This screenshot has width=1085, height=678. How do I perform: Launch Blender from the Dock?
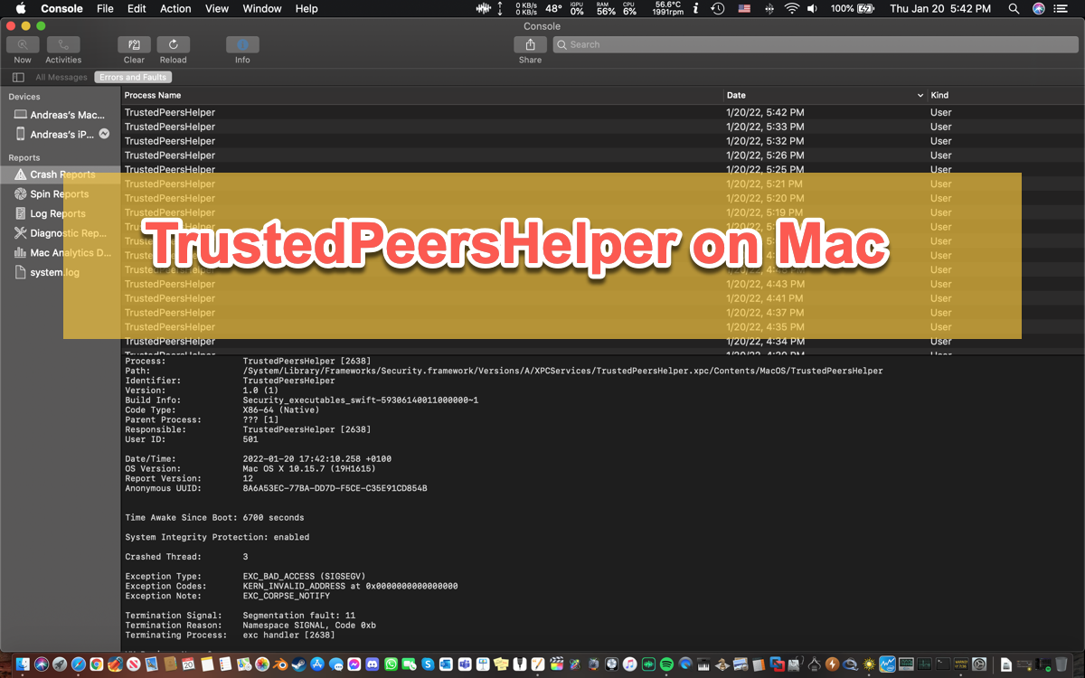pos(281,664)
